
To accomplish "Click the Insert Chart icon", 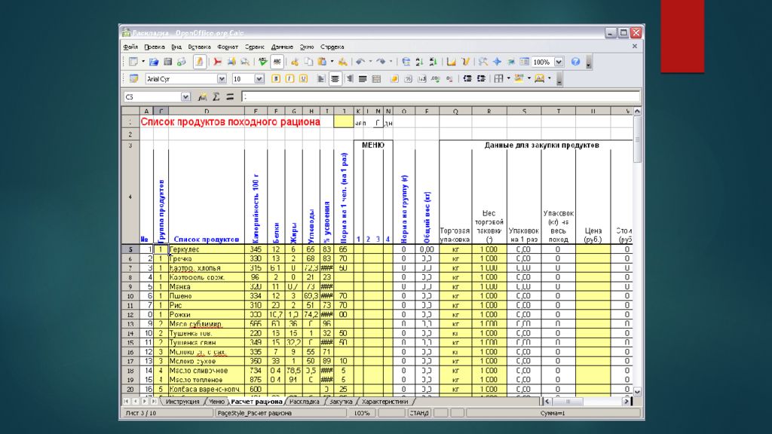I will tap(452, 62).
